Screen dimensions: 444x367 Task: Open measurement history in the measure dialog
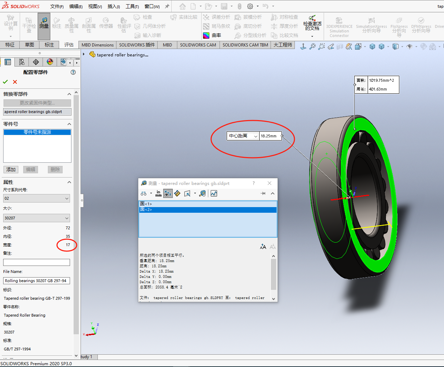(x=202, y=193)
